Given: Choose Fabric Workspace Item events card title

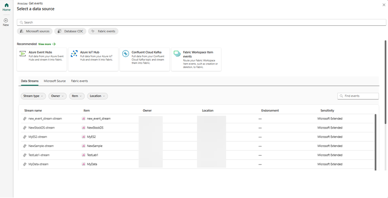Looking at the screenshot, I should coord(198,54).
